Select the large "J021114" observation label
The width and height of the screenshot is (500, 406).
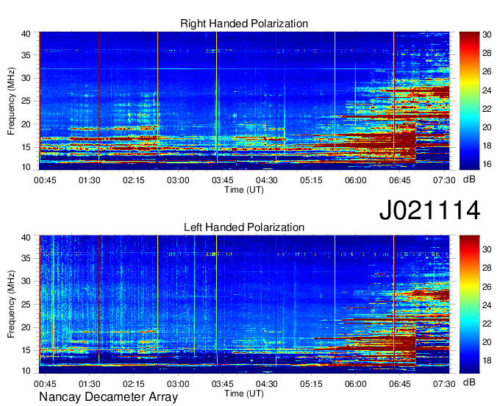tap(429, 210)
